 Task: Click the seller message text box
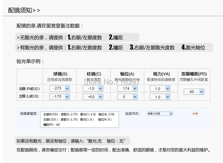79,119
